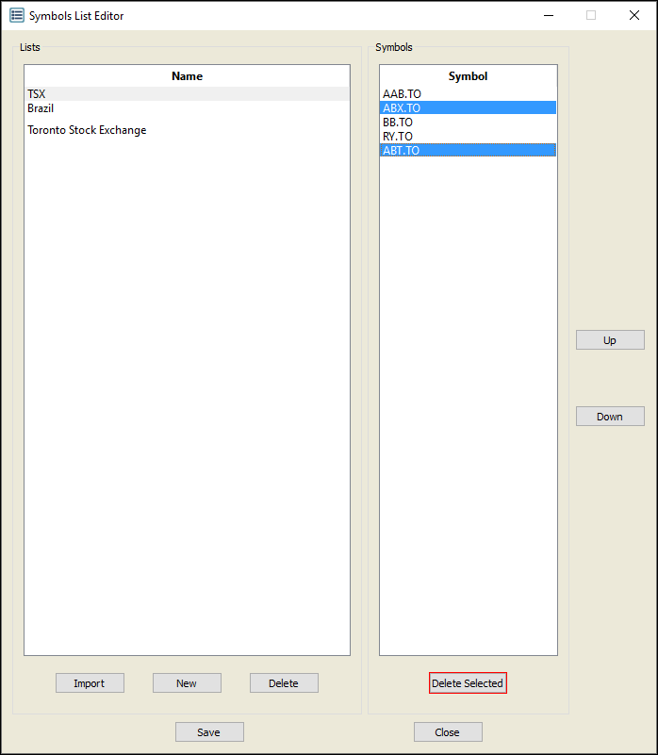Click the Delete Selected button
658x755 pixels.
pos(468,683)
